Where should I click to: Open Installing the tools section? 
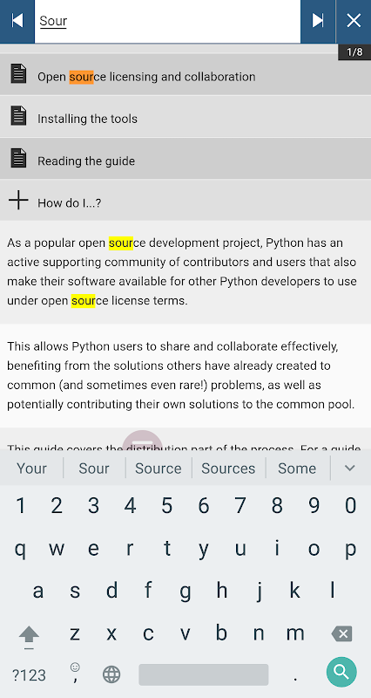185,117
